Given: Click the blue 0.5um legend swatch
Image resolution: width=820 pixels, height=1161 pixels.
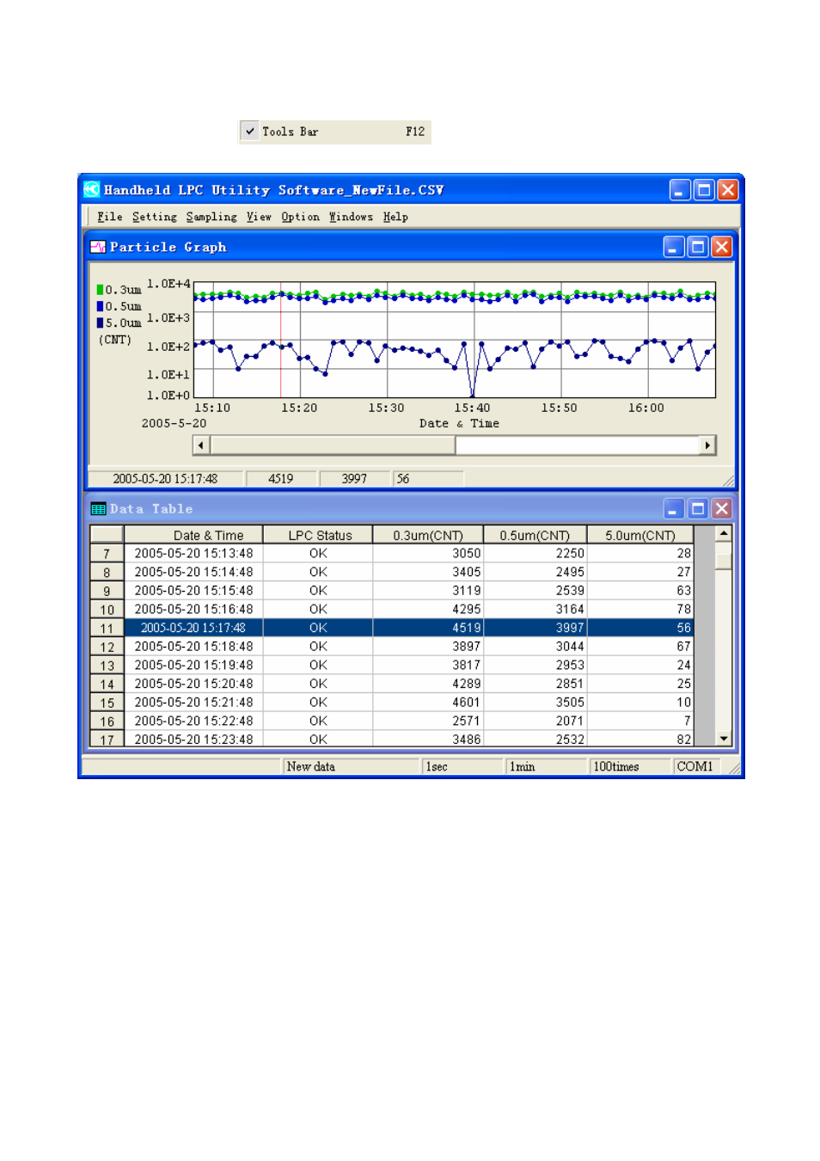Looking at the screenshot, I should (100, 306).
